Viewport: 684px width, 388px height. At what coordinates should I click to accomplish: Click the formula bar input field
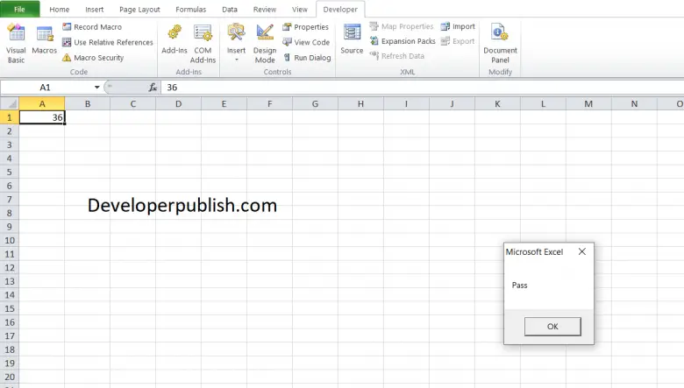395,88
